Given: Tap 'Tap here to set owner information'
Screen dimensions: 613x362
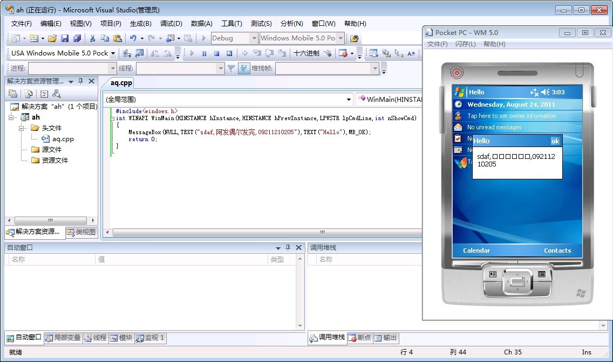Looking at the screenshot, I should (x=512, y=116).
